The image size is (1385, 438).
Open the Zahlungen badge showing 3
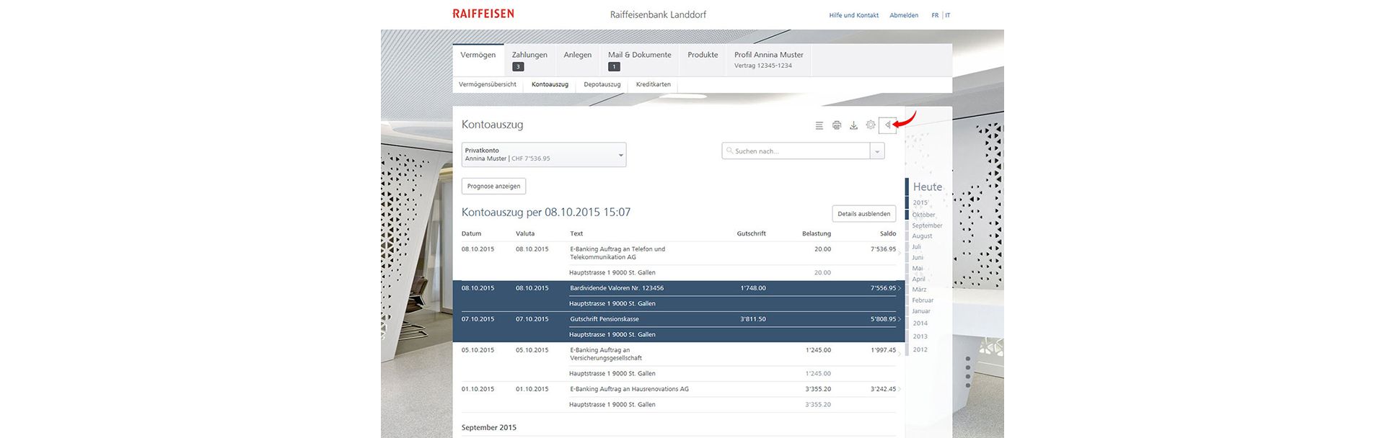[x=518, y=66]
